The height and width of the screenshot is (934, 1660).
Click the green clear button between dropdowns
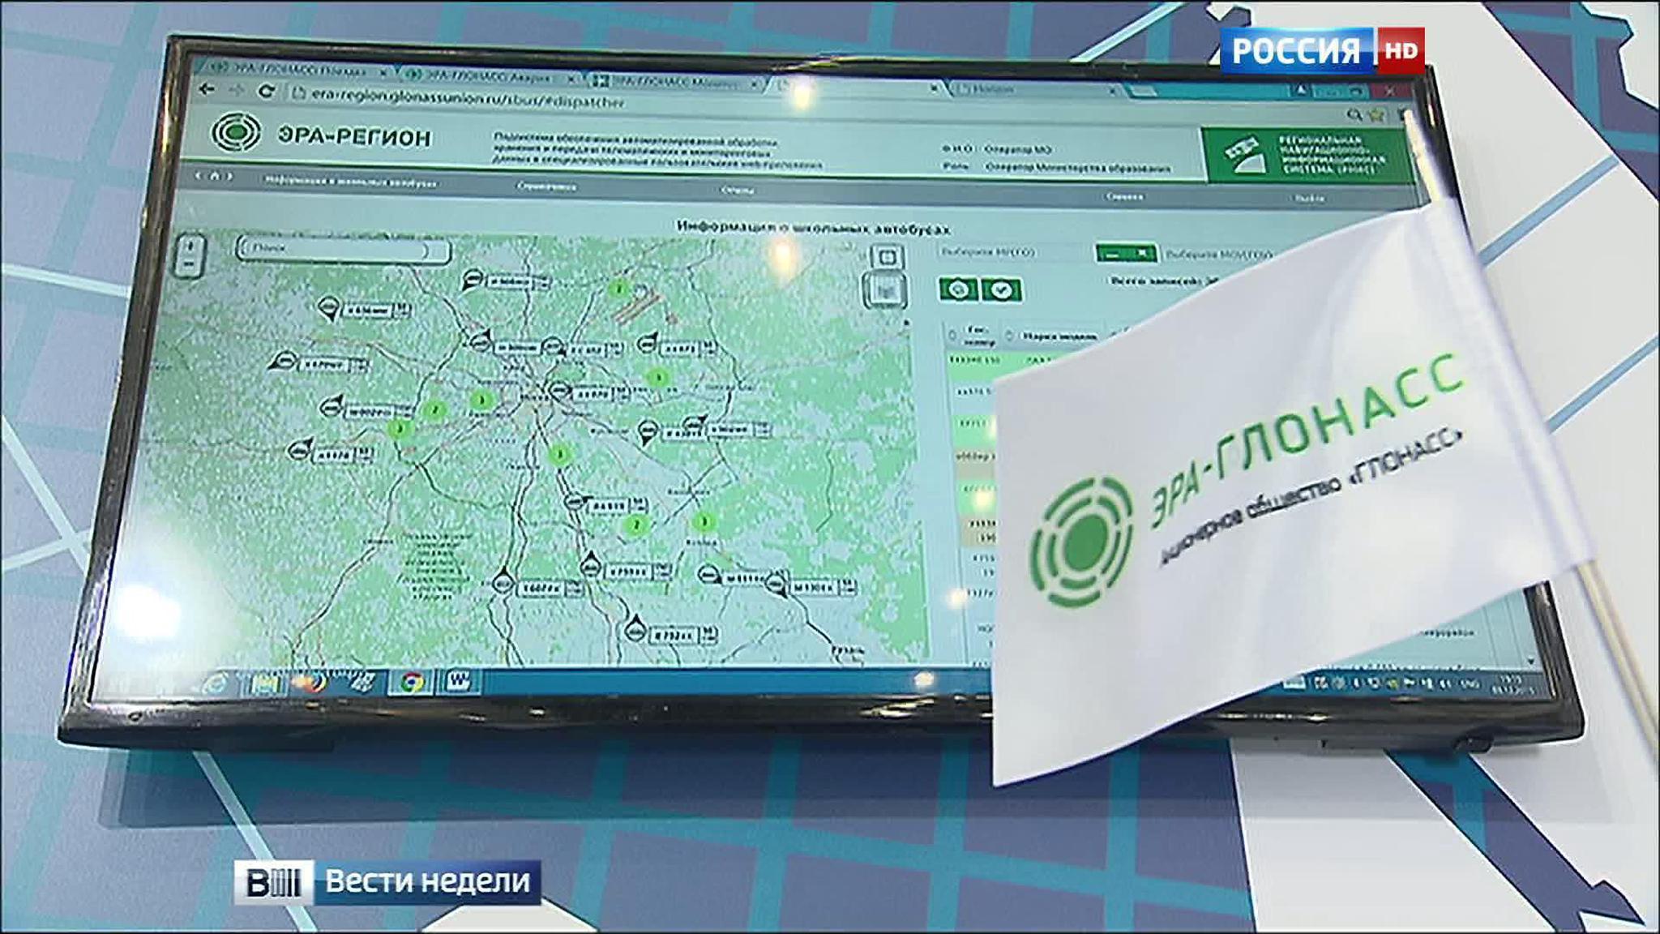1126,253
